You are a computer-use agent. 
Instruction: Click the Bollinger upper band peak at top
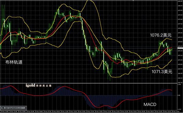[x=90, y=1]
